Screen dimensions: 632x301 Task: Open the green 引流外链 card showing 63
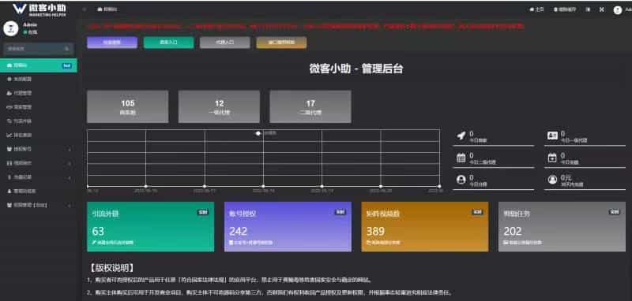(150, 227)
